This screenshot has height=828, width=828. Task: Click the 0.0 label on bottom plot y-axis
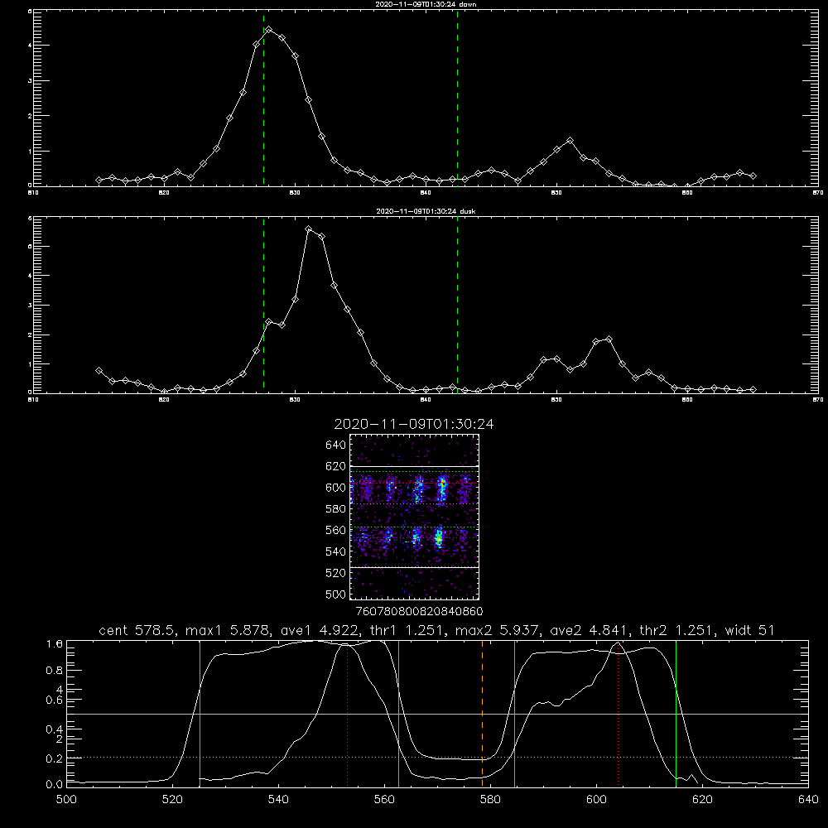pos(55,785)
